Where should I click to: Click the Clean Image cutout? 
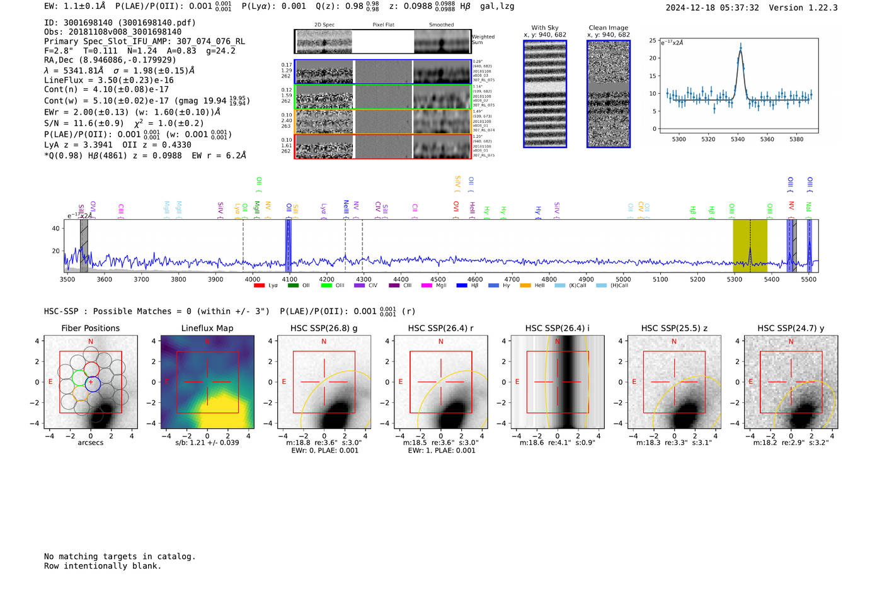click(x=609, y=94)
